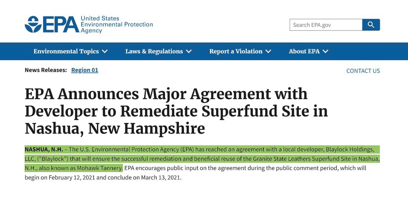Viewport: 408px width, 198px height.
Task: Focus the Search EPA.gov input field
Action: click(326, 25)
